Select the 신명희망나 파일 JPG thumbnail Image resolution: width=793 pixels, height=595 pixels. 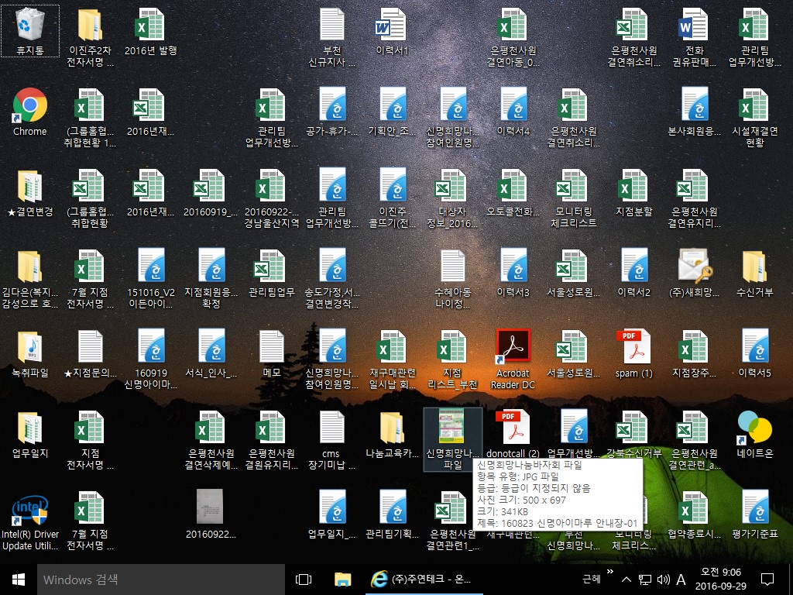(452, 440)
